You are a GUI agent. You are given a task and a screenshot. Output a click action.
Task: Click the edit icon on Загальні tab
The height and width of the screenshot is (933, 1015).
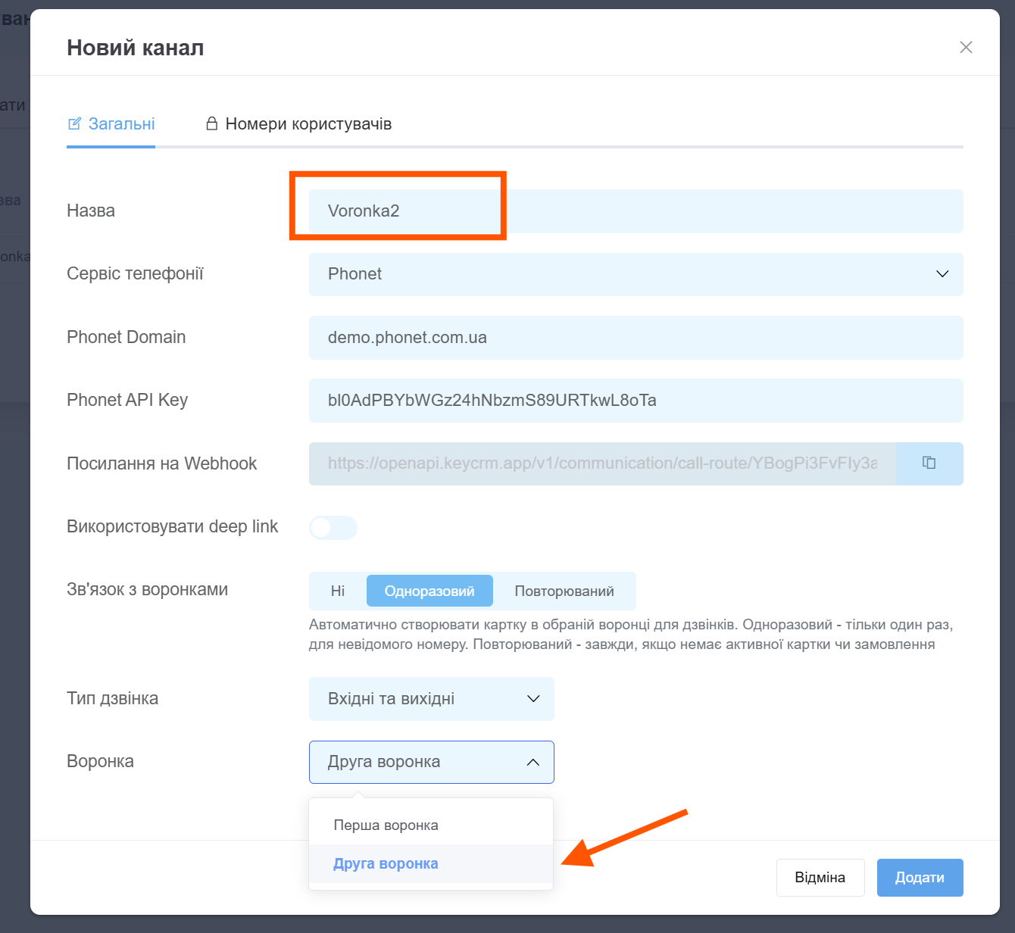[74, 123]
